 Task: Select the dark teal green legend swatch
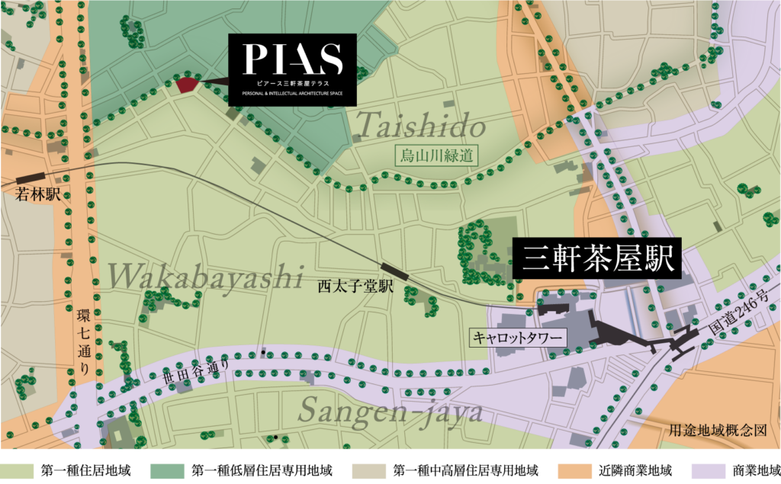coord(167,472)
